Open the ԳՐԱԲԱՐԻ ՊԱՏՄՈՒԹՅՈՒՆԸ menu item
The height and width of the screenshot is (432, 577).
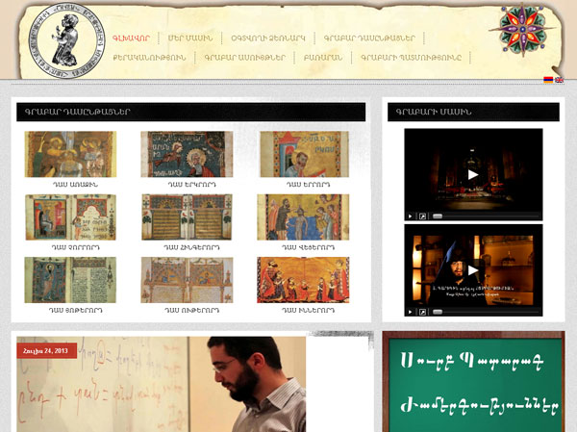pos(411,58)
